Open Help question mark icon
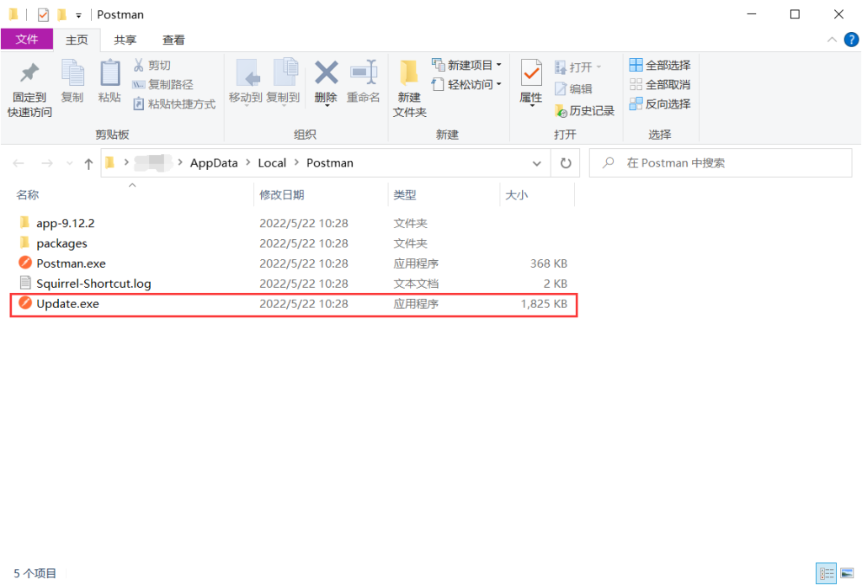 click(x=851, y=40)
